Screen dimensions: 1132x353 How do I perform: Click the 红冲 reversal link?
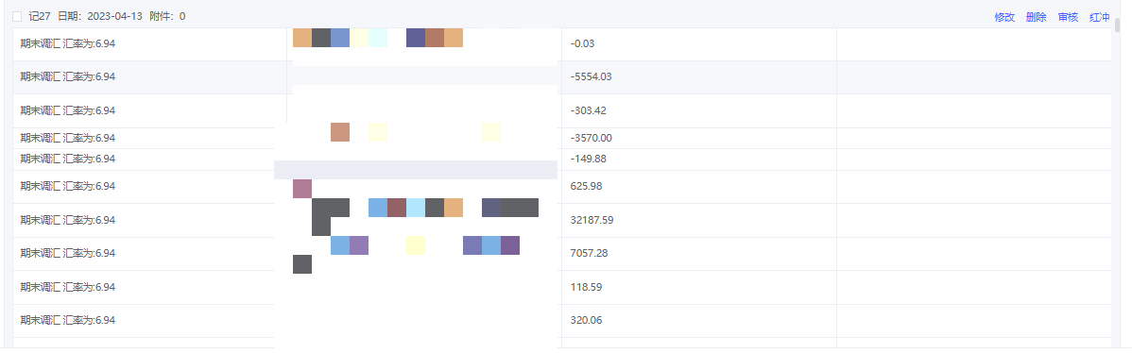click(1100, 17)
